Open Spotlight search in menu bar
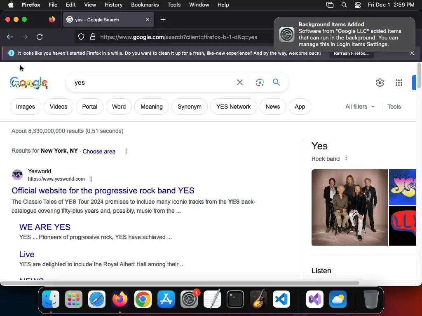Viewport: 422px width, 316px height. click(x=344, y=5)
